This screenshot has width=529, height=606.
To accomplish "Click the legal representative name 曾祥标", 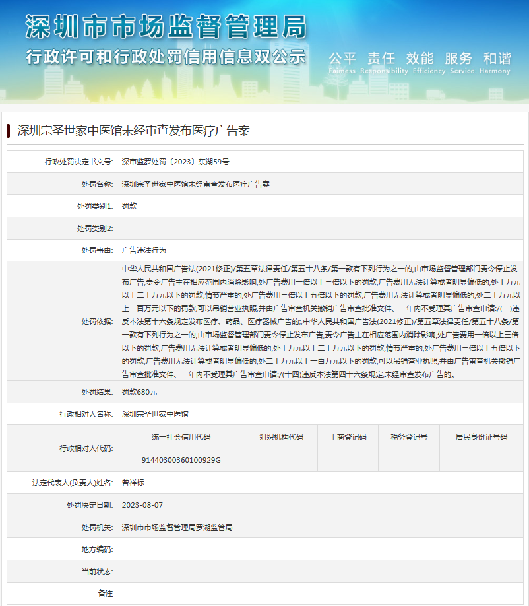I will click(x=133, y=483).
